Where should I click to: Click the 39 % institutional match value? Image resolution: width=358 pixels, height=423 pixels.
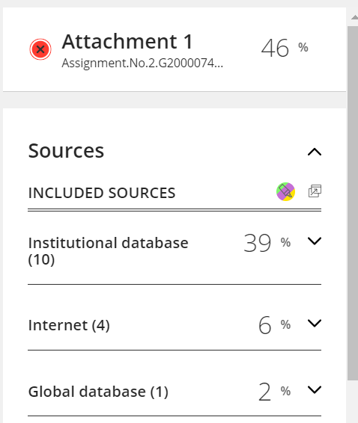[267, 243]
